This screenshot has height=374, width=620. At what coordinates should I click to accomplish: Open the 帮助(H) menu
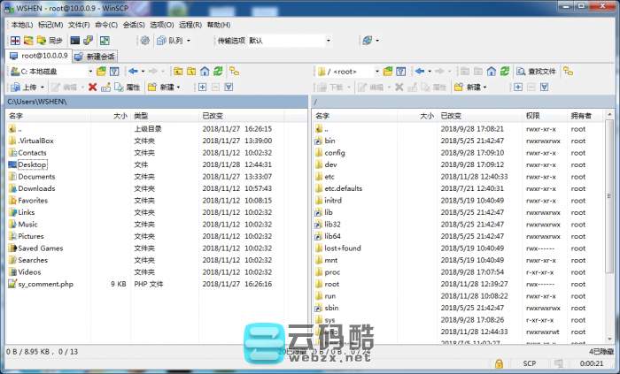[x=218, y=25]
